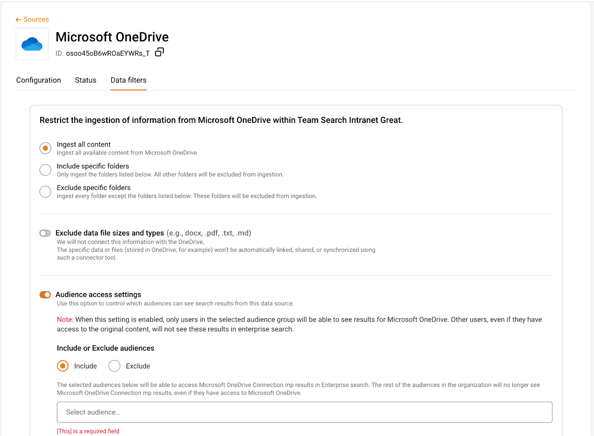Select the Ingest all content radio button
The width and height of the screenshot is (594, 436).
[x=45, y=148]
